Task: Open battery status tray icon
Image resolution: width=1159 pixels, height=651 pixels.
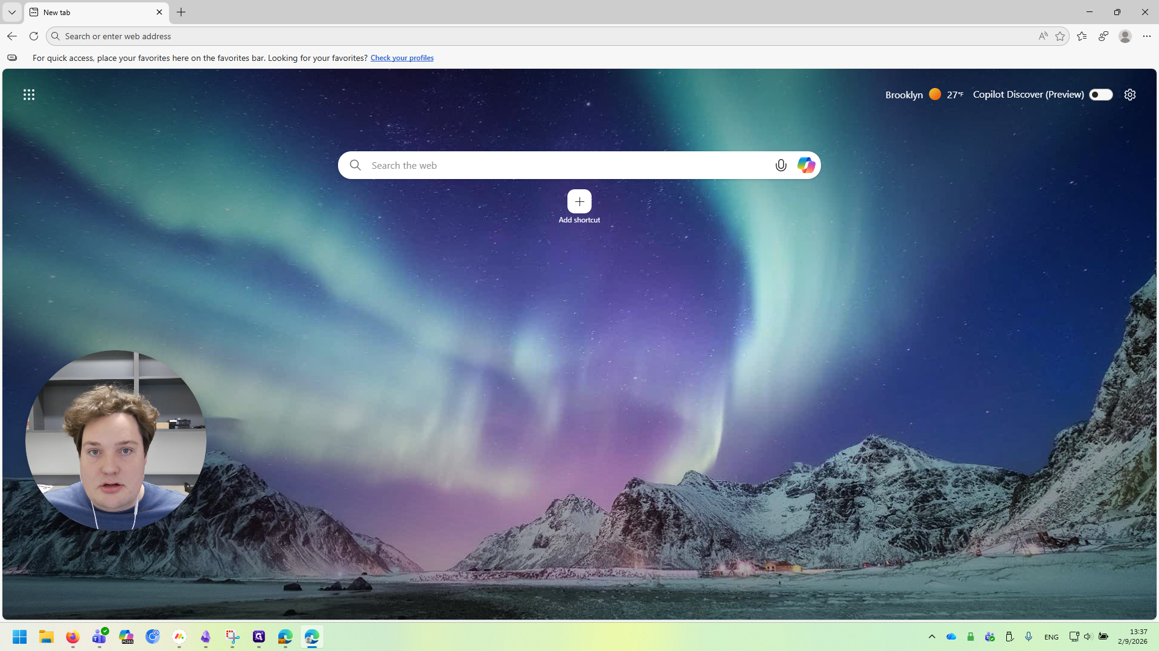Action: click(1103, 637)
